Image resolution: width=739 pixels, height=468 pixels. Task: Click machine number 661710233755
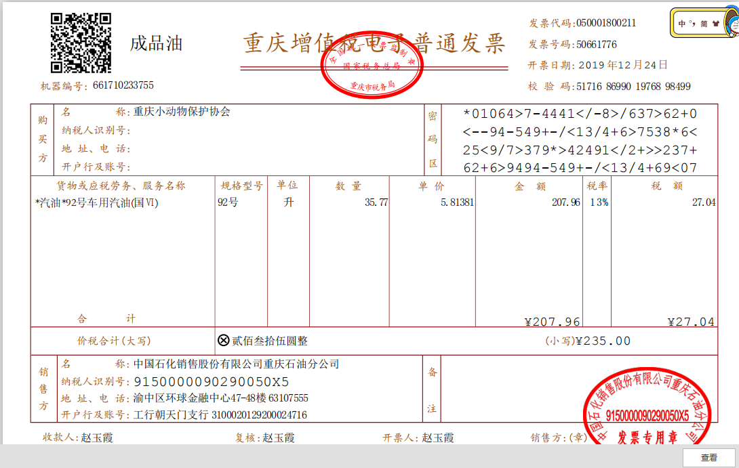point(123,85)
